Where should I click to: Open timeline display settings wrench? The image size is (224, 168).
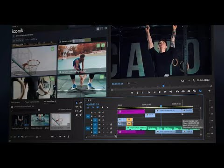[107, 107]
